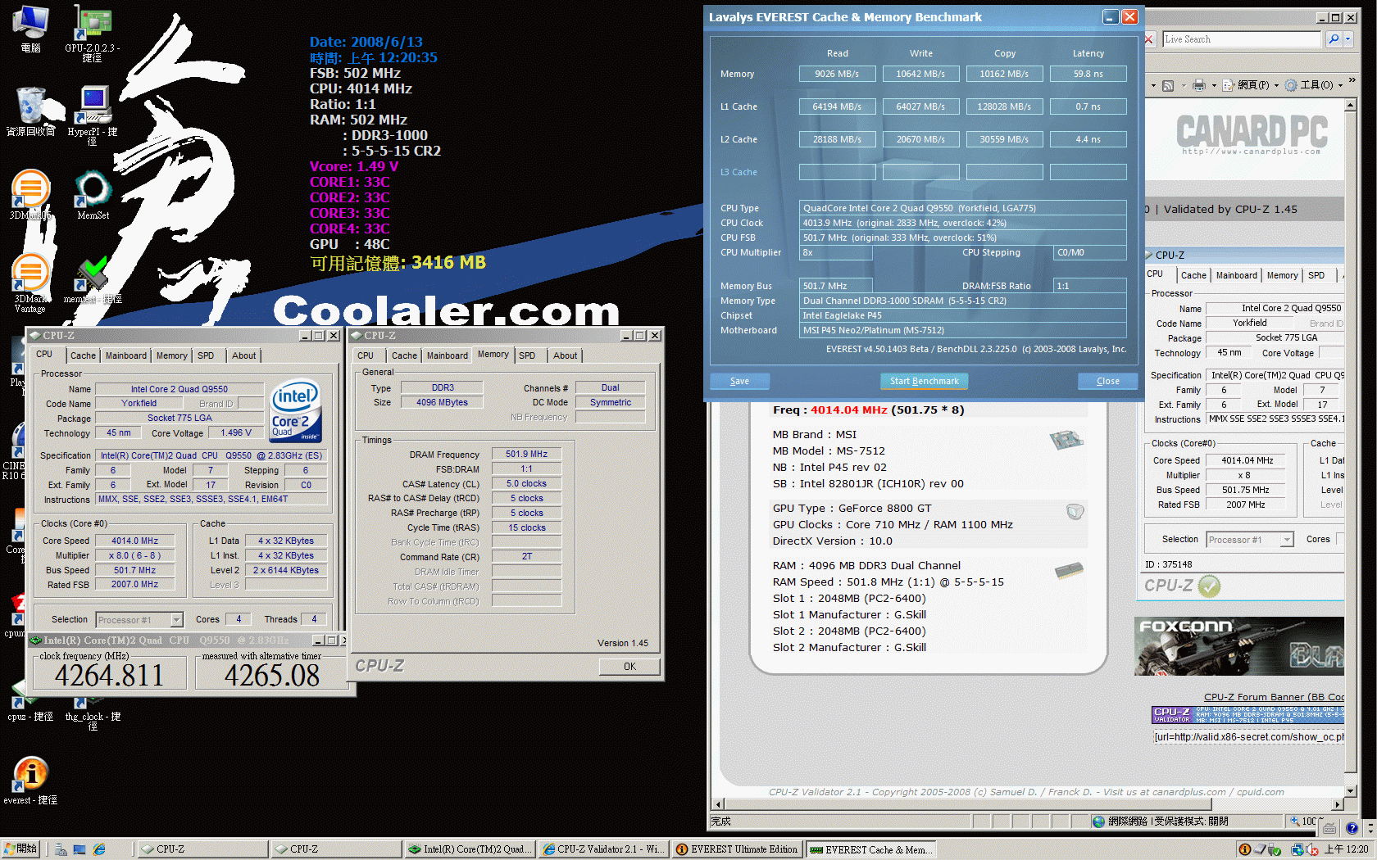The height and width of the screenshot is (860, 1377).
Task: Click the printer icon in IE toolbar
Action: click(1199, 85)
